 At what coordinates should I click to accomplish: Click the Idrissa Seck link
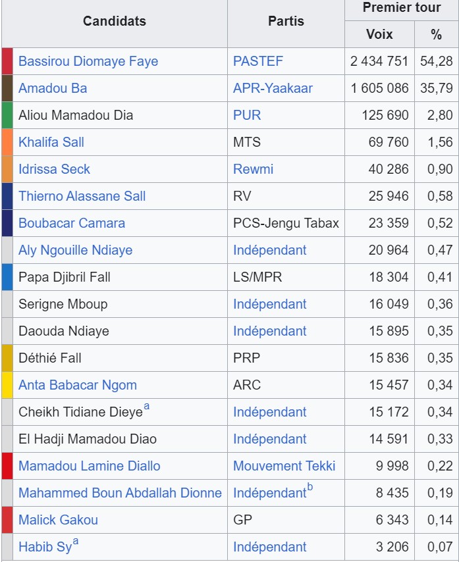(x=54, y=169)
